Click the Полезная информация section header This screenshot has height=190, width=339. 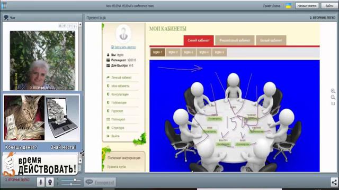(x=124, y=158)
